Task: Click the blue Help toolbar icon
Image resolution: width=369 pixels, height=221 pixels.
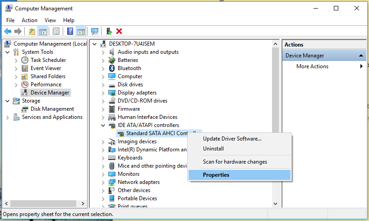Action: [70, 31]
